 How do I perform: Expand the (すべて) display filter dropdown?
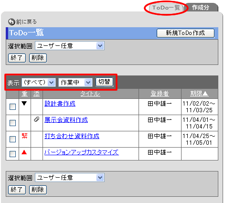click(x=39, y=82)
